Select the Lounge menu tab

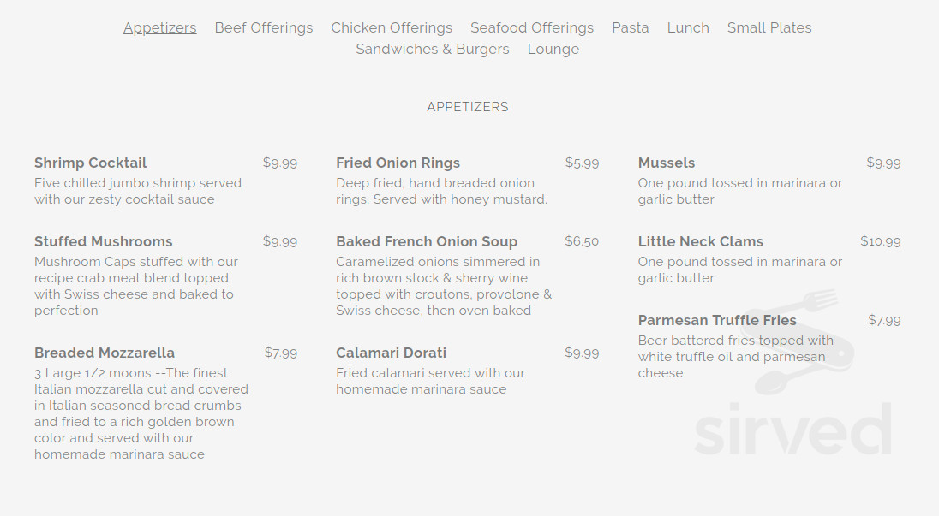click(x=553, y=49)
